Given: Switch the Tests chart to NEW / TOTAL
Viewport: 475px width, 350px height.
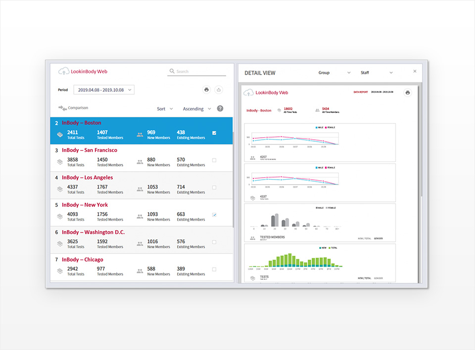Looking at the screenshot, I should [x=365, y=278].
